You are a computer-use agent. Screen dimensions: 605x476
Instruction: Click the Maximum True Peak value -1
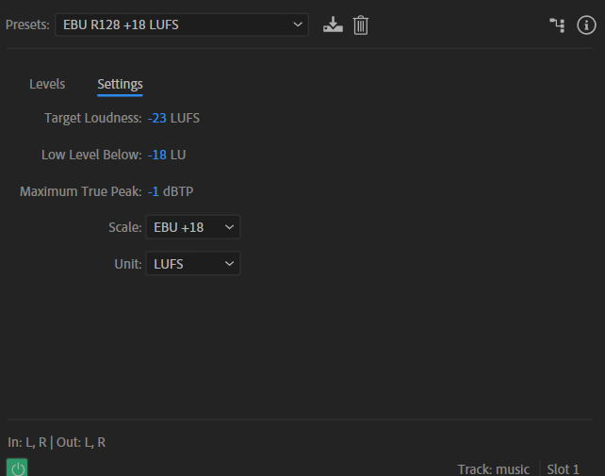[153, 191]
